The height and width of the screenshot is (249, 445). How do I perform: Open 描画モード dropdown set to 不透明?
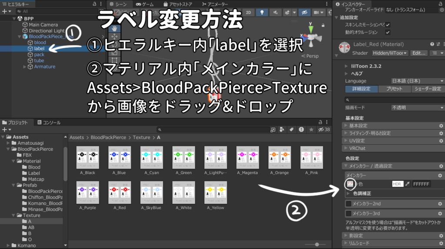[x=418, y=108]
